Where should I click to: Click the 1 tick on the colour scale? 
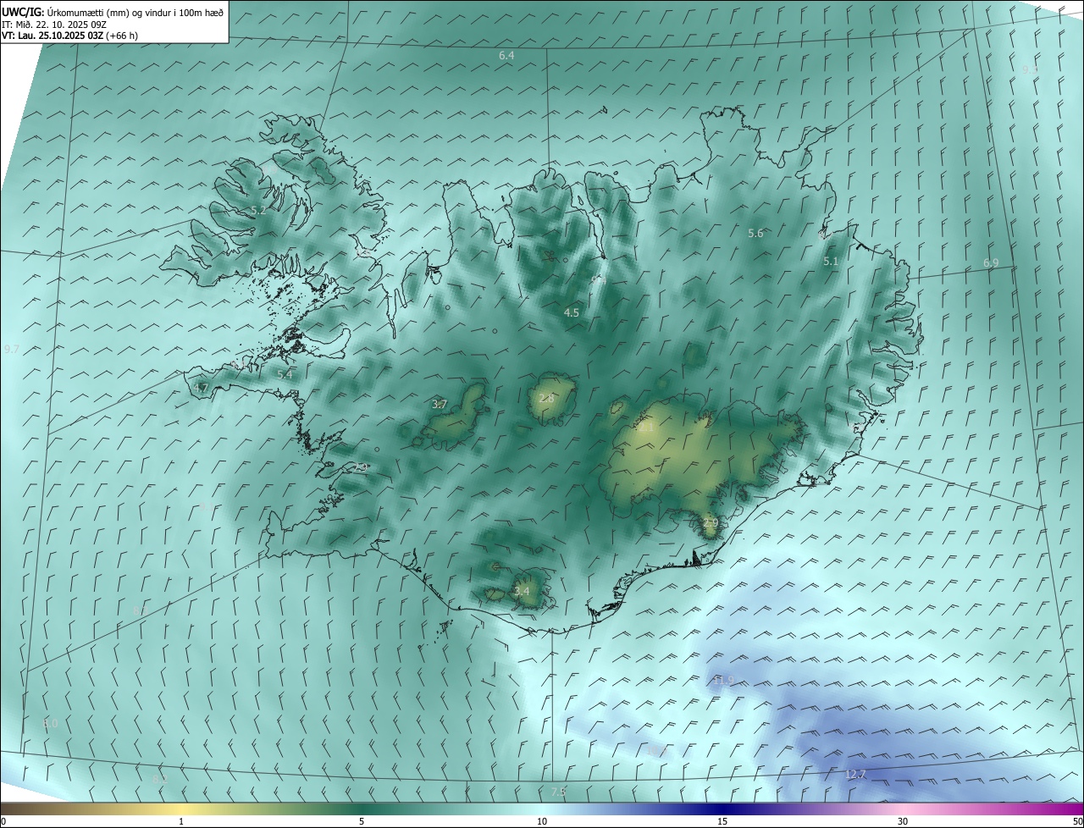point(181,821)
